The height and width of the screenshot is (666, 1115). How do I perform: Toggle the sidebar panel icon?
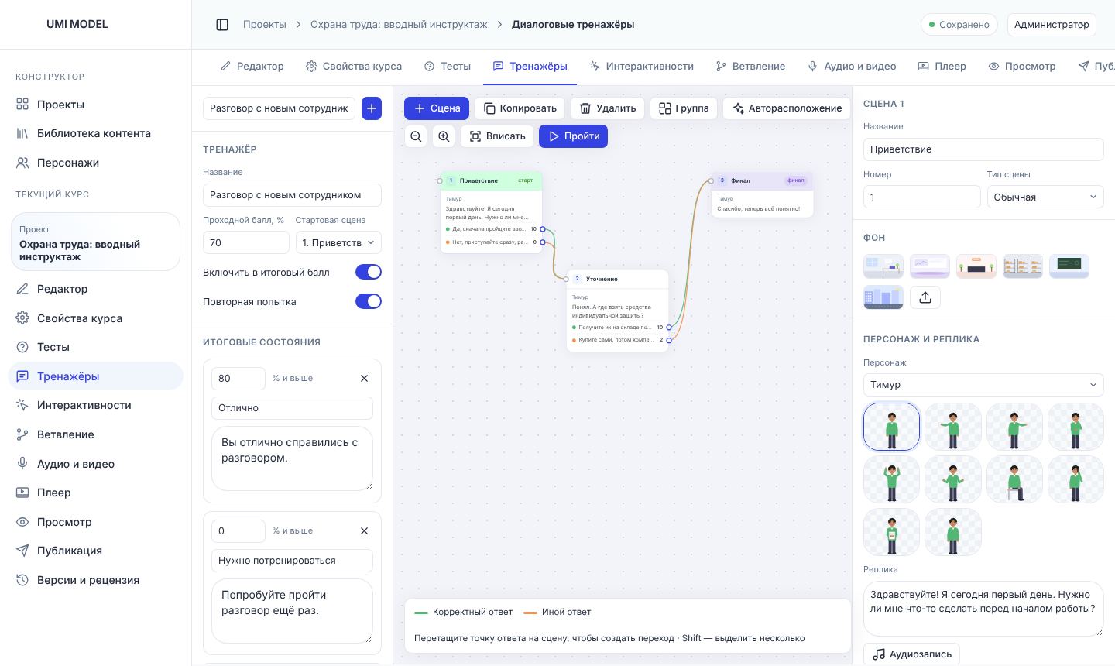tap(222, 25)
